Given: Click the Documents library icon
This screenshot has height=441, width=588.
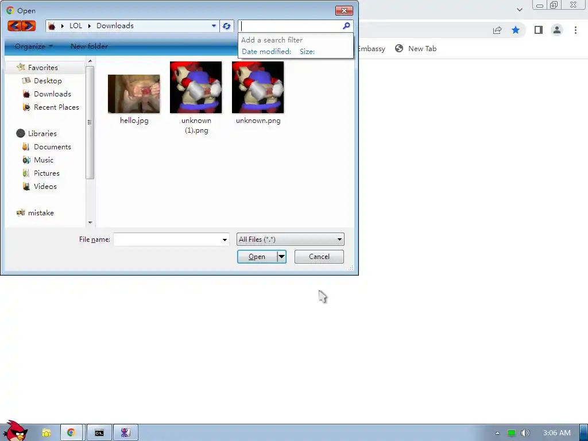Looking at the screenshot, I should point(26,146).
